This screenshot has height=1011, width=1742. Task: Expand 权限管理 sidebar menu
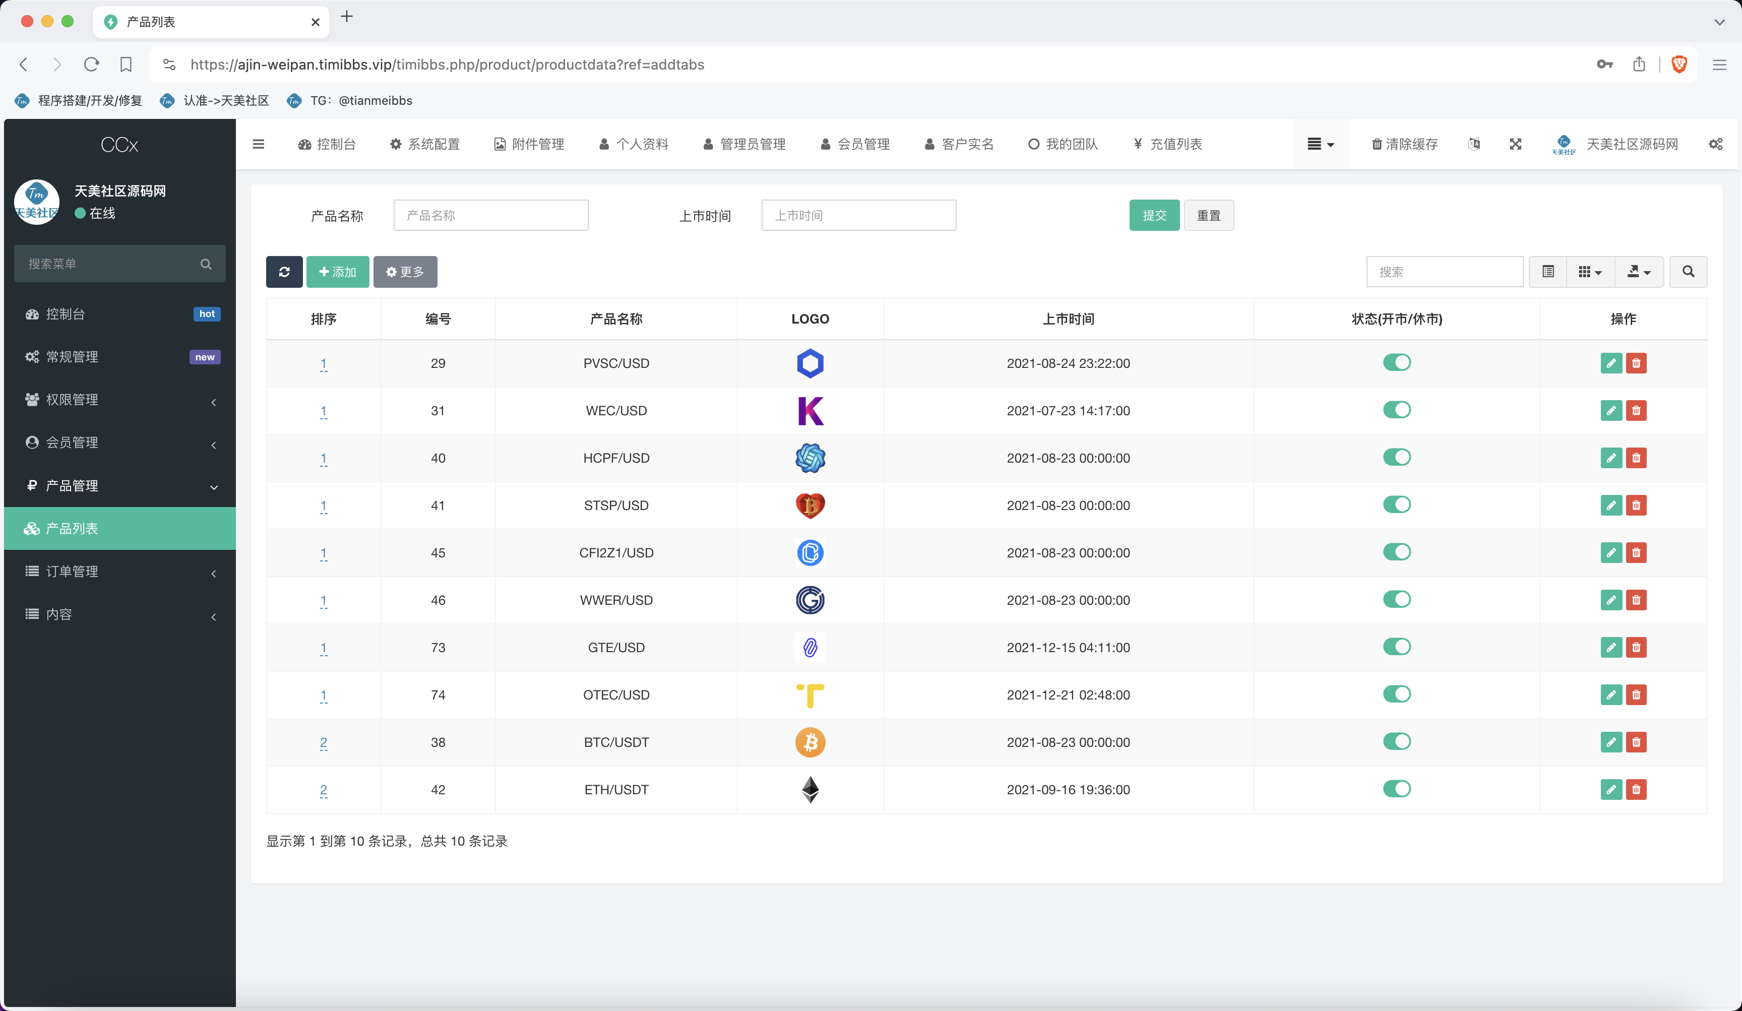pos(119,400)
